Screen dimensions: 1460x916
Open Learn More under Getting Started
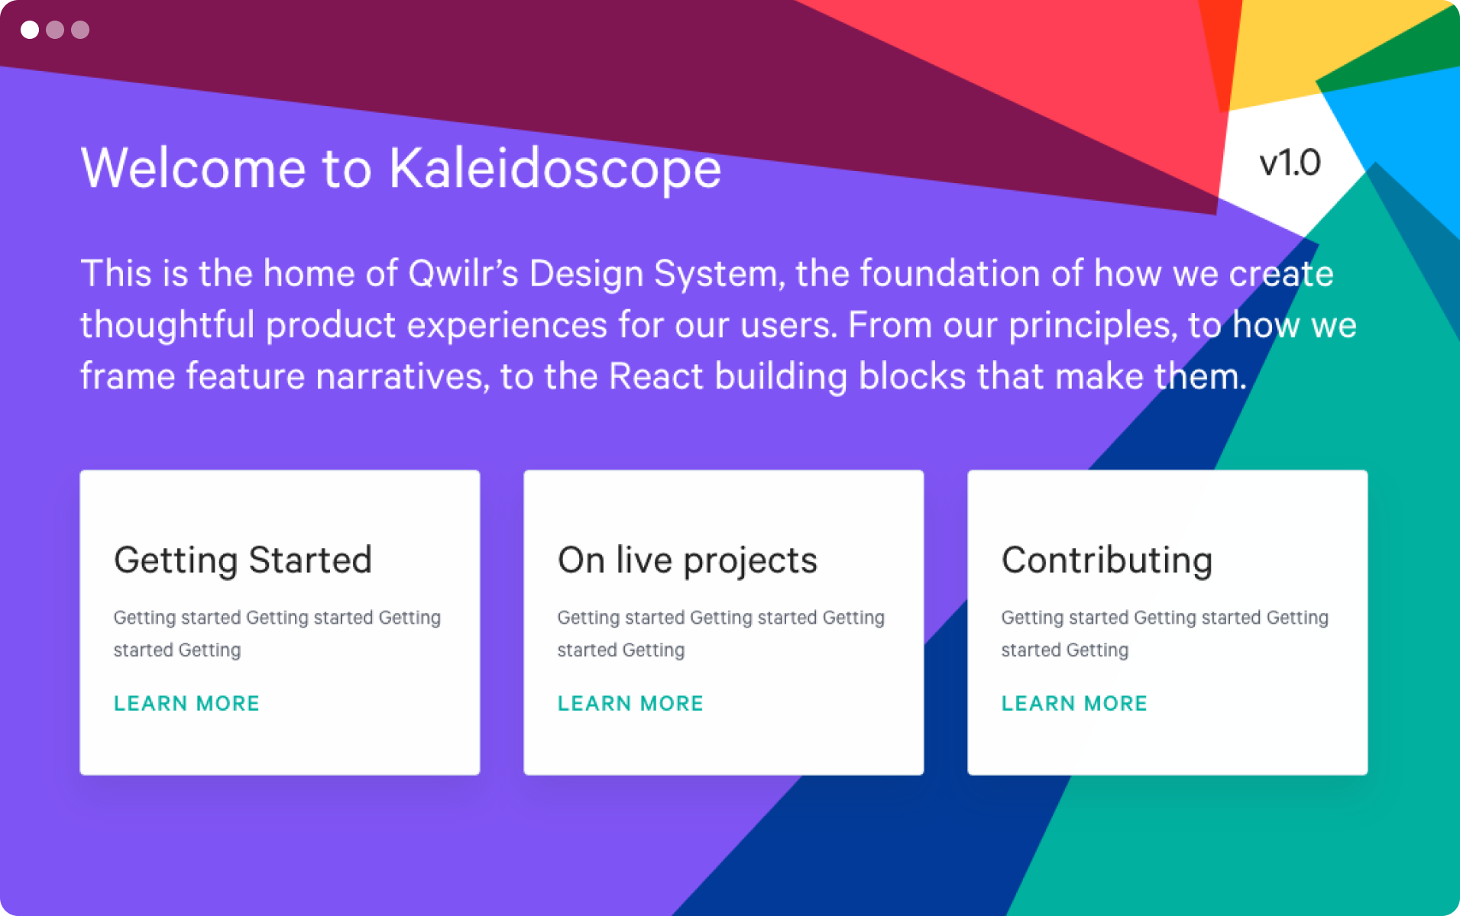coord(186,703)
